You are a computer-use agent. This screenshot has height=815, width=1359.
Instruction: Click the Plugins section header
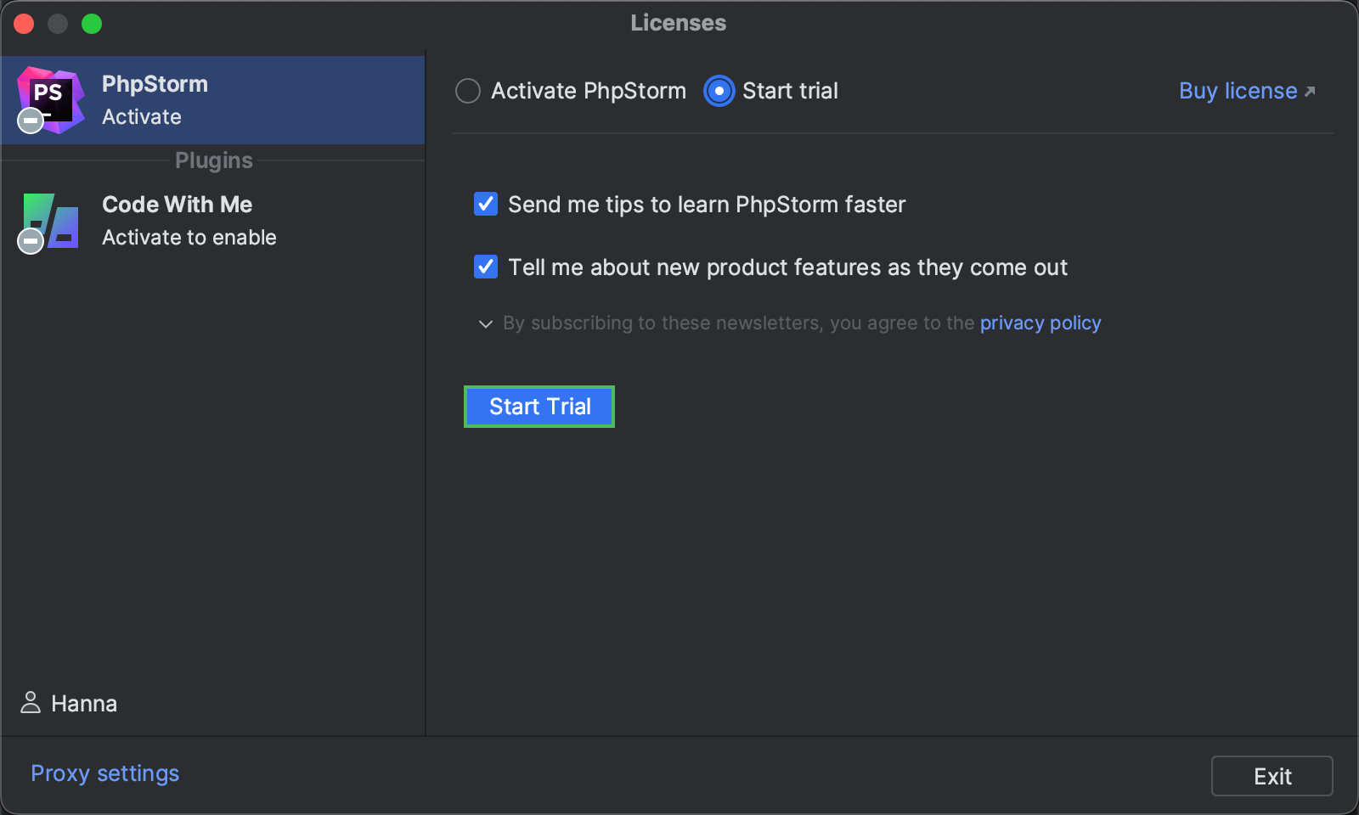tap(213, 160)
